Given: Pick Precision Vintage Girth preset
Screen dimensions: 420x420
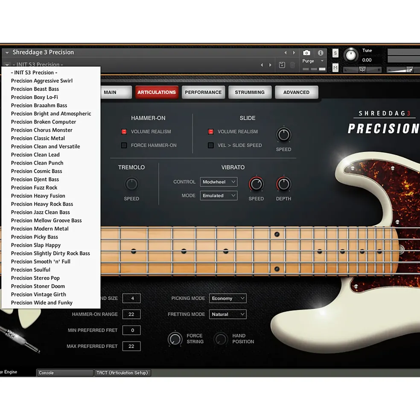Looking at the screenshot, I should (51, 294).
